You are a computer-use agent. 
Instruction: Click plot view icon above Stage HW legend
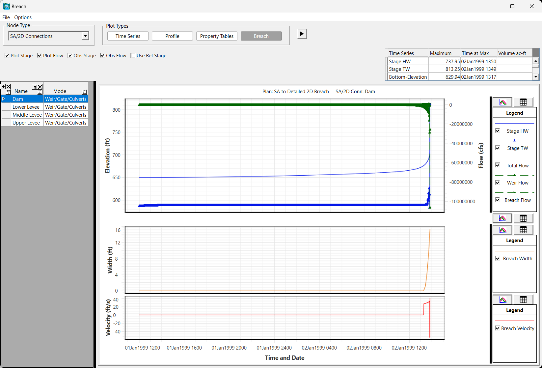[502, 102]
